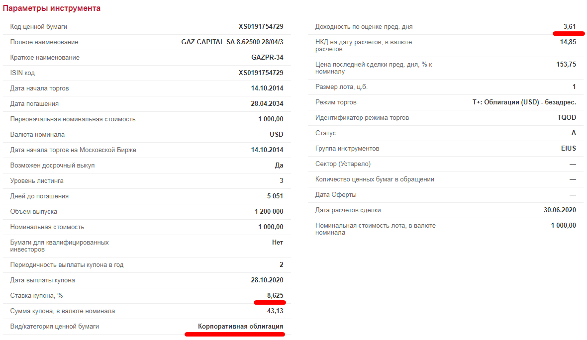Click the "Корпоративная облигация" category value
The width and height of the screenshot is (587, 340).
click(x=240, y=327)
